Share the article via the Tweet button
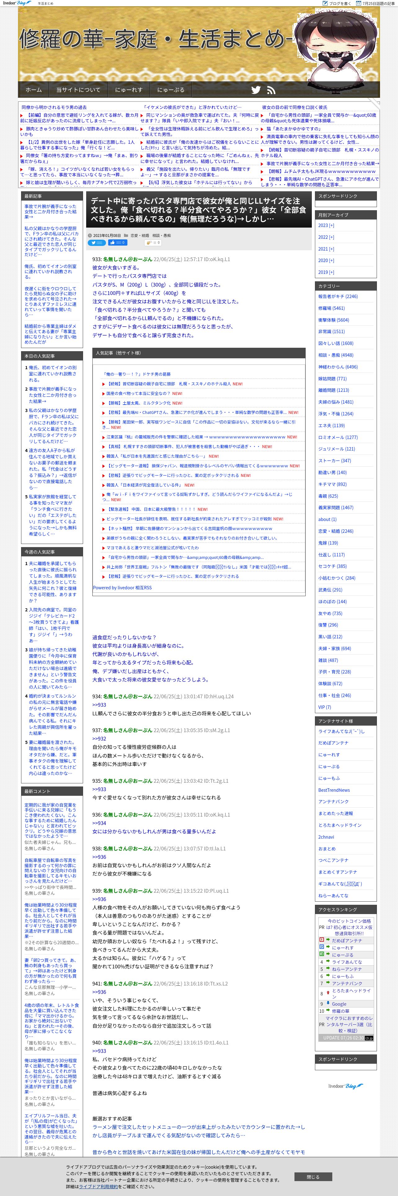Screen dimensions: 398x1196 point(97,242)
